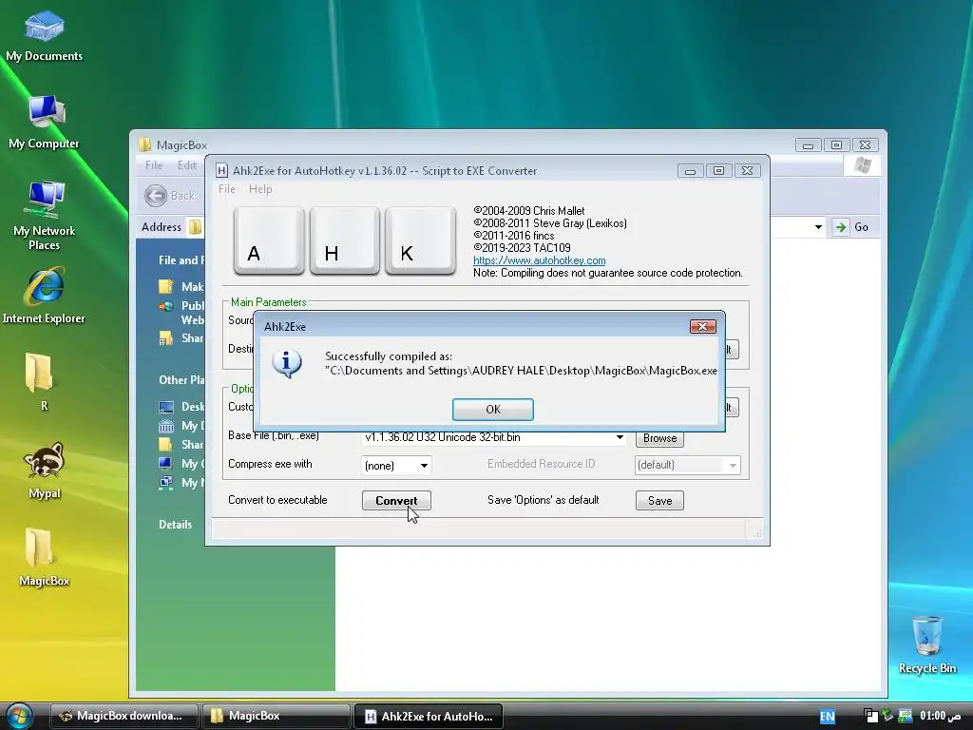
Task: Open the Ahk2Exe Help menu
Action: [260, 189]
